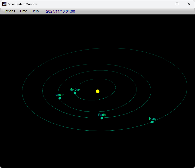Click the app icon in title bar

point(4,4)
